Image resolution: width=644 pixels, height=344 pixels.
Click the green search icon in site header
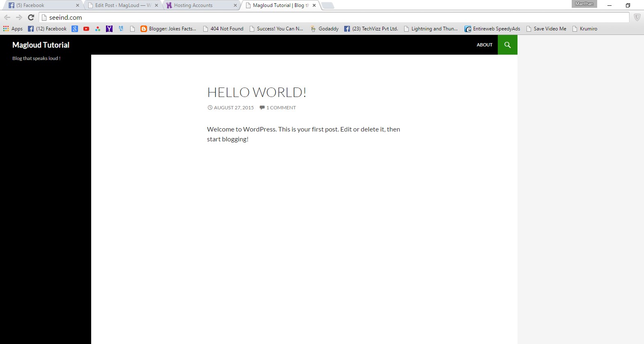[507, 45]
